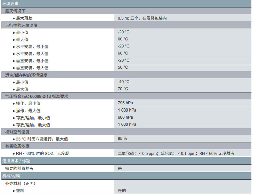Click the 垂直安装，最大值 label
The width and height of the screenshot is (253, 194).
(32, 68)
